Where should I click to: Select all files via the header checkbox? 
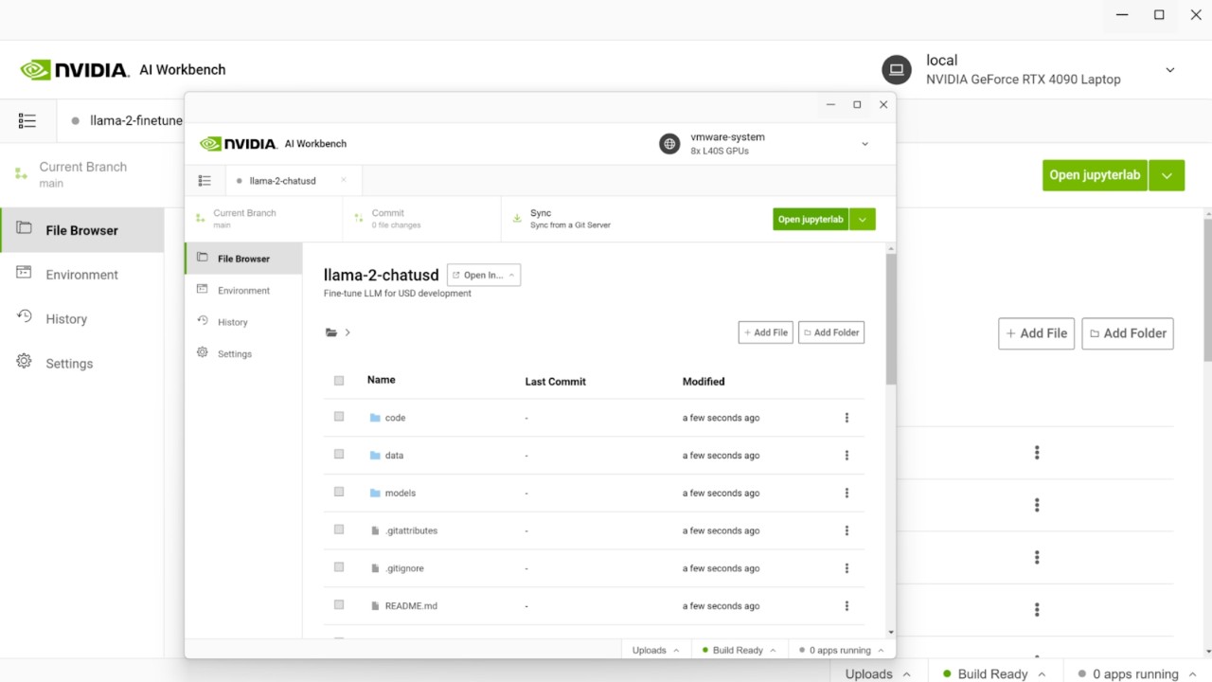click(338, 379)
